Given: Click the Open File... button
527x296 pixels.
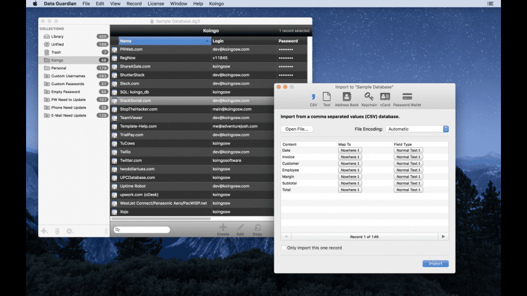Looking at the screenshot, I should [297, 129].
